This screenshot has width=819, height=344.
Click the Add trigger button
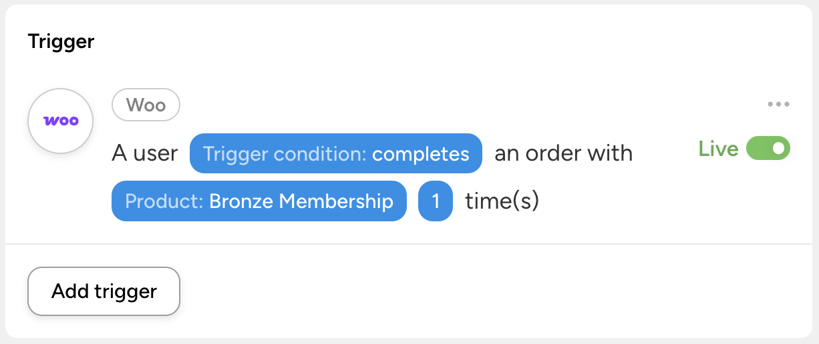pos(104,291)
